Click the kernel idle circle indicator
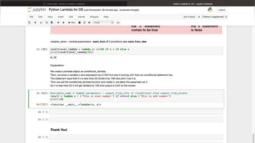Image resolution: width=255 pixels, height=143 pixels. coord(226,17)
